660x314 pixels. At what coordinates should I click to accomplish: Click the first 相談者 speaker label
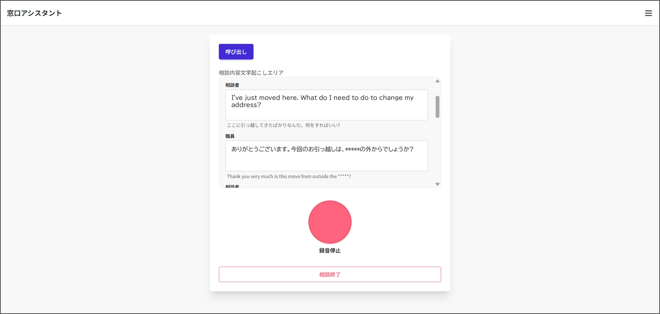coord(232,85)
